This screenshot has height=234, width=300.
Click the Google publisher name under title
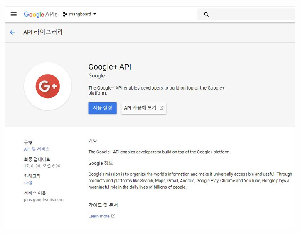[96, 76]
